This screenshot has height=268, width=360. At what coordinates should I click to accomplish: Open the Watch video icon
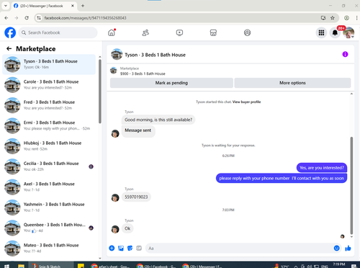tap(179, 32)
